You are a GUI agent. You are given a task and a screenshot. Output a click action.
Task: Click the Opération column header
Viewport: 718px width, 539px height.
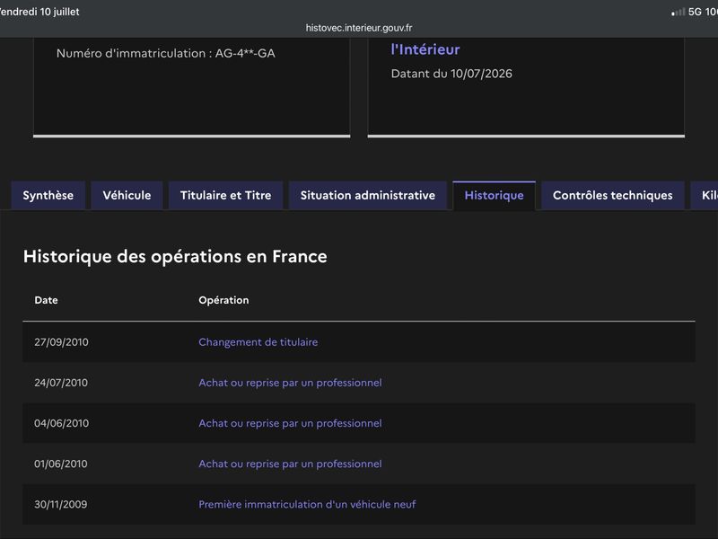coord(223,300)
